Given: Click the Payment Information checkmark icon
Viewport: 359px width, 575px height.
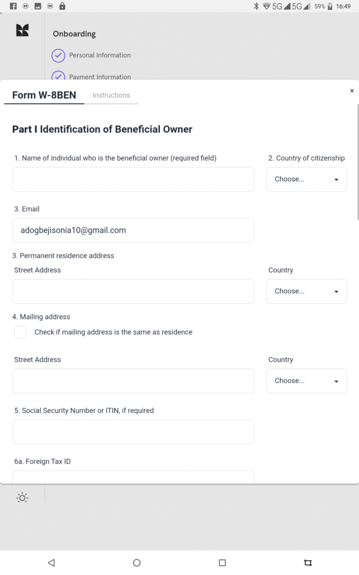Looking at the screenshot, I should [58, 76].
